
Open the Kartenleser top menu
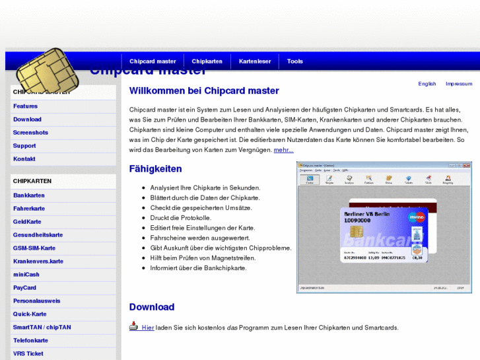(x=255, y=61)
